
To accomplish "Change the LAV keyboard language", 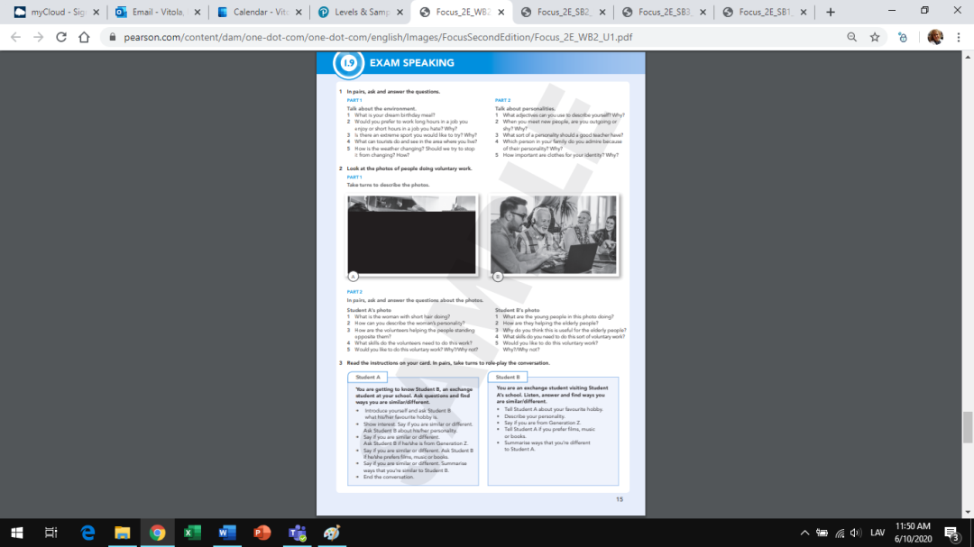I will 878,533.
